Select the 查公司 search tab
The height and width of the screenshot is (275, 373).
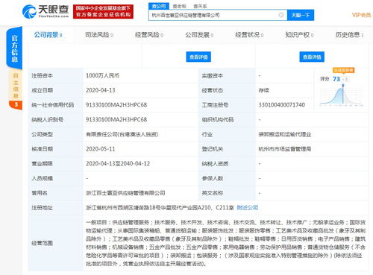coord(159,6)
